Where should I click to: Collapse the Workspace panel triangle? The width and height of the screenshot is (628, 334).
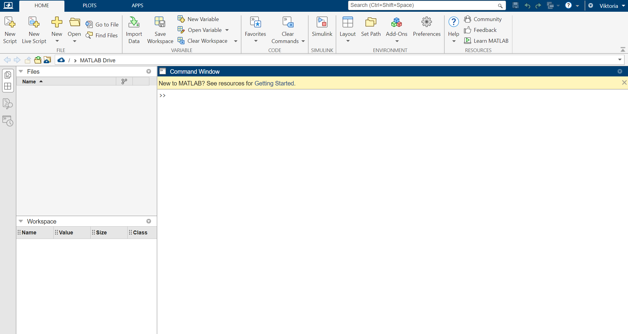pos(21,221)
